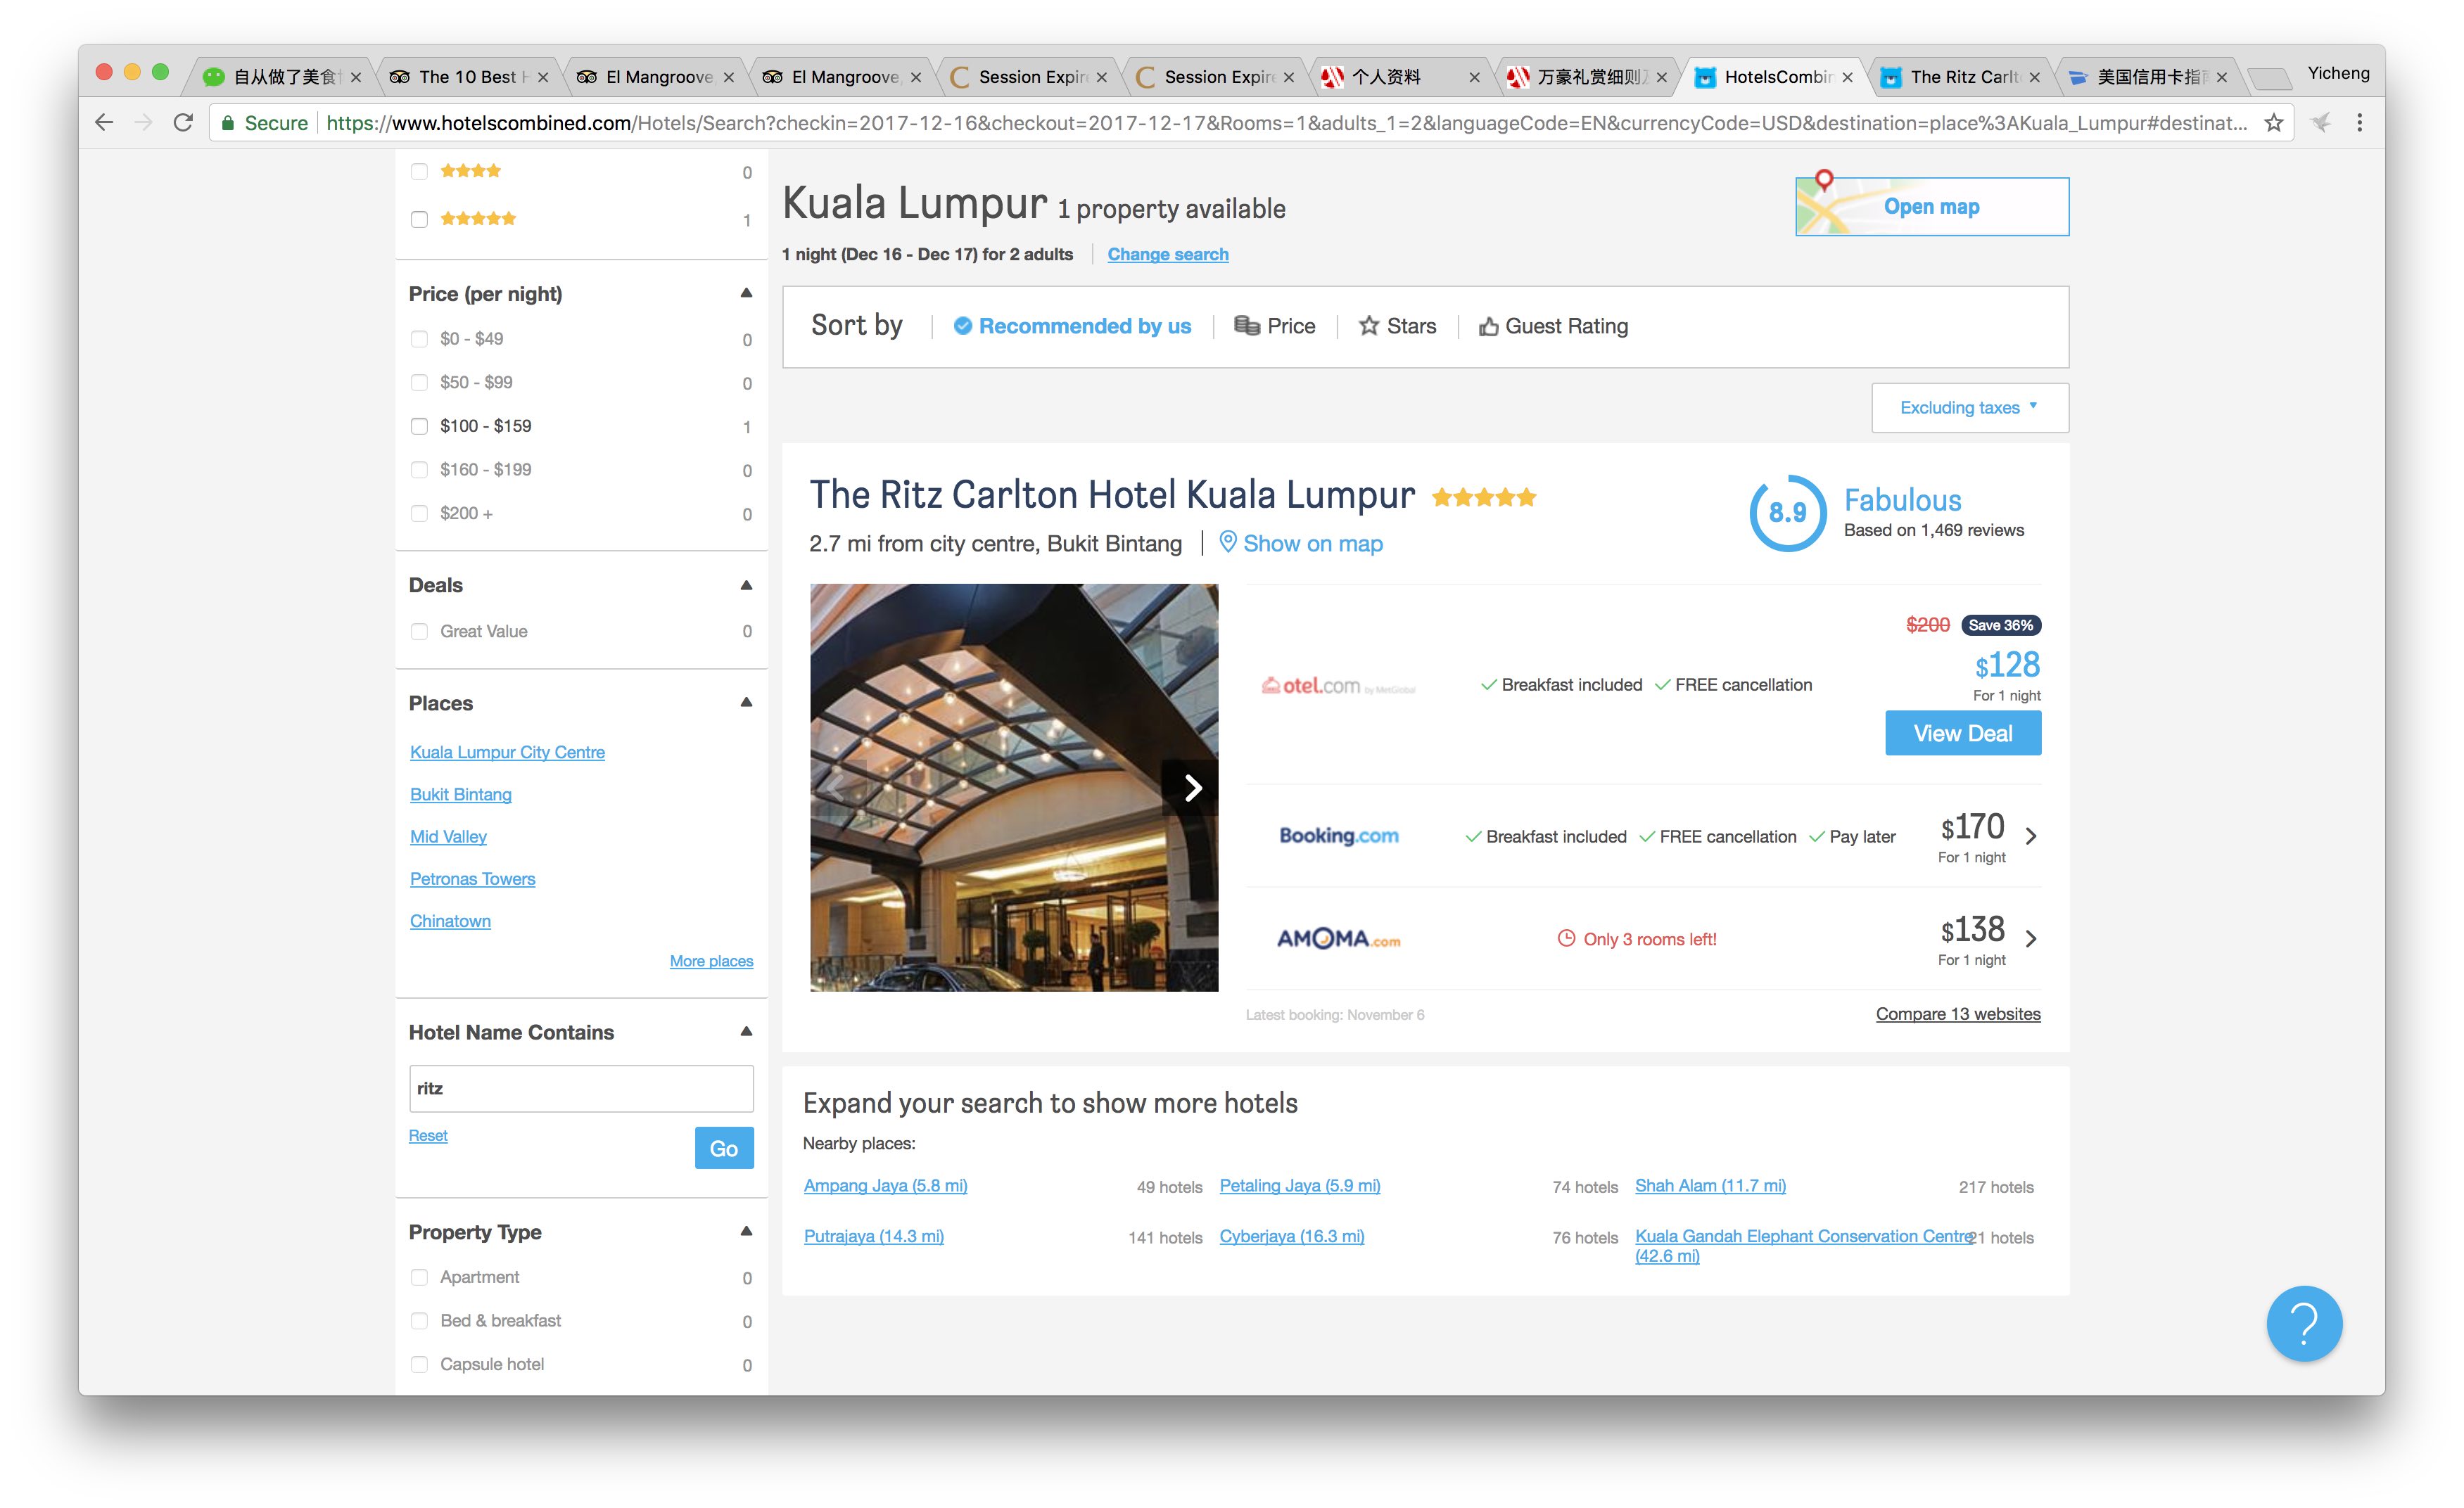Sort results by Price

pos(1274,326)
